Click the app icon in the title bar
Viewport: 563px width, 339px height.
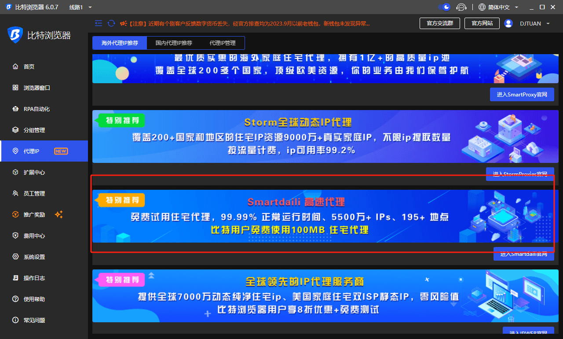(8, 7)
